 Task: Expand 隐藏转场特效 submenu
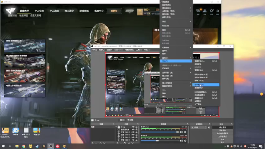(176, 86)
